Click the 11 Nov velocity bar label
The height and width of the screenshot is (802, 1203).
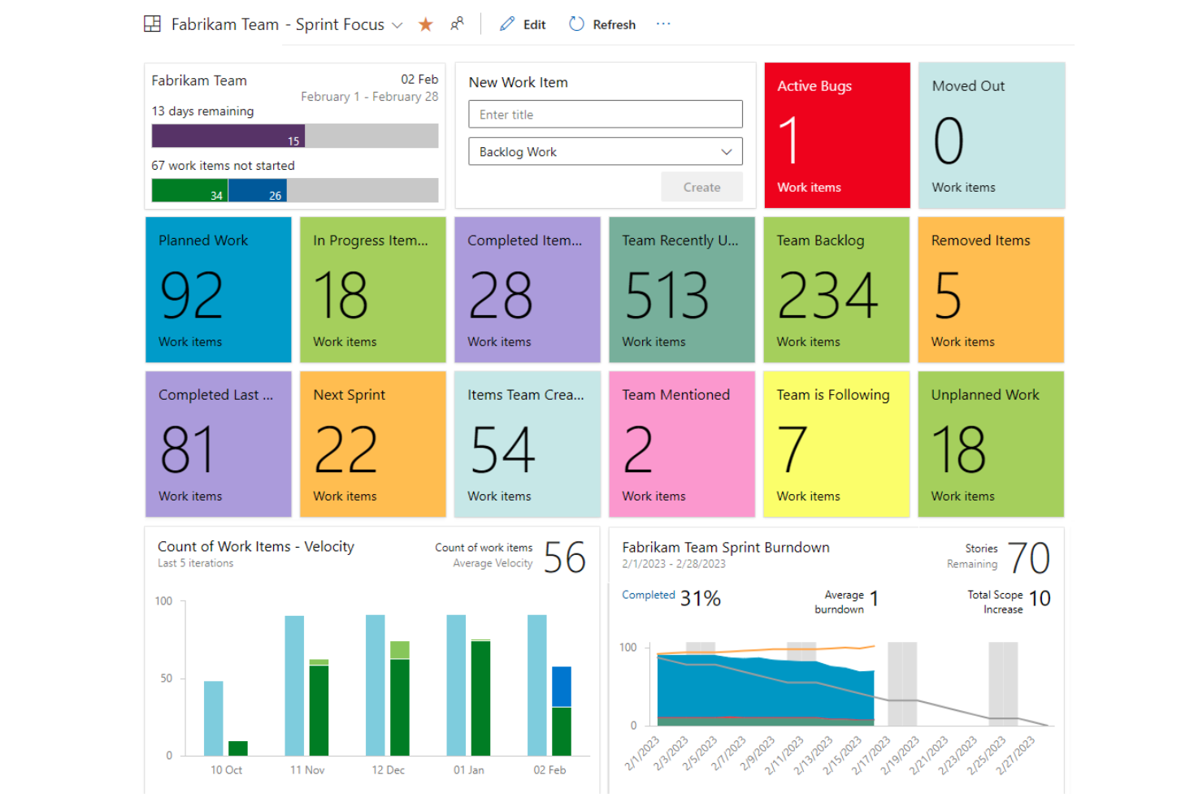[x=307, y=769]
